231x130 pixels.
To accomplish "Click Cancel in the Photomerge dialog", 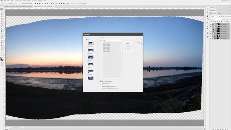I will 138,42.
